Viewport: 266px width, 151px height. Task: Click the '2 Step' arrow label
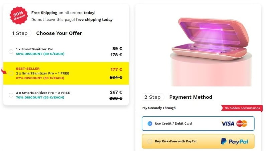tap(153, 97)
